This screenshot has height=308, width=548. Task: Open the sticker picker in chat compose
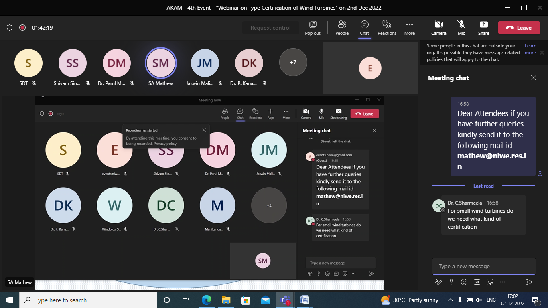tap(490, 282)
